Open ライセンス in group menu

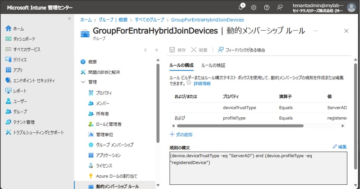point(100,166)
